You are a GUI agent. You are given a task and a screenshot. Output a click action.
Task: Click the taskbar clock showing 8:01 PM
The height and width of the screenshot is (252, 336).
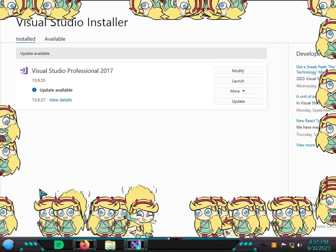318,245
